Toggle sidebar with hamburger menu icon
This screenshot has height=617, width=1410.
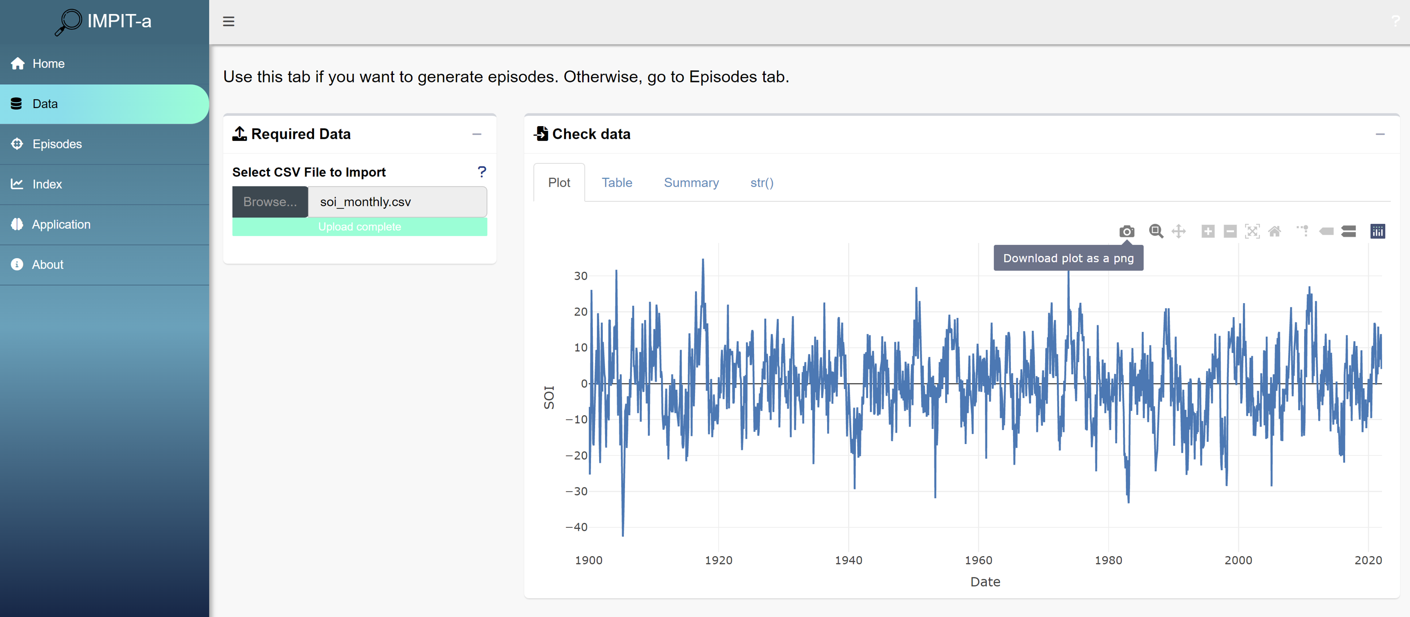(x=229, y=21)
